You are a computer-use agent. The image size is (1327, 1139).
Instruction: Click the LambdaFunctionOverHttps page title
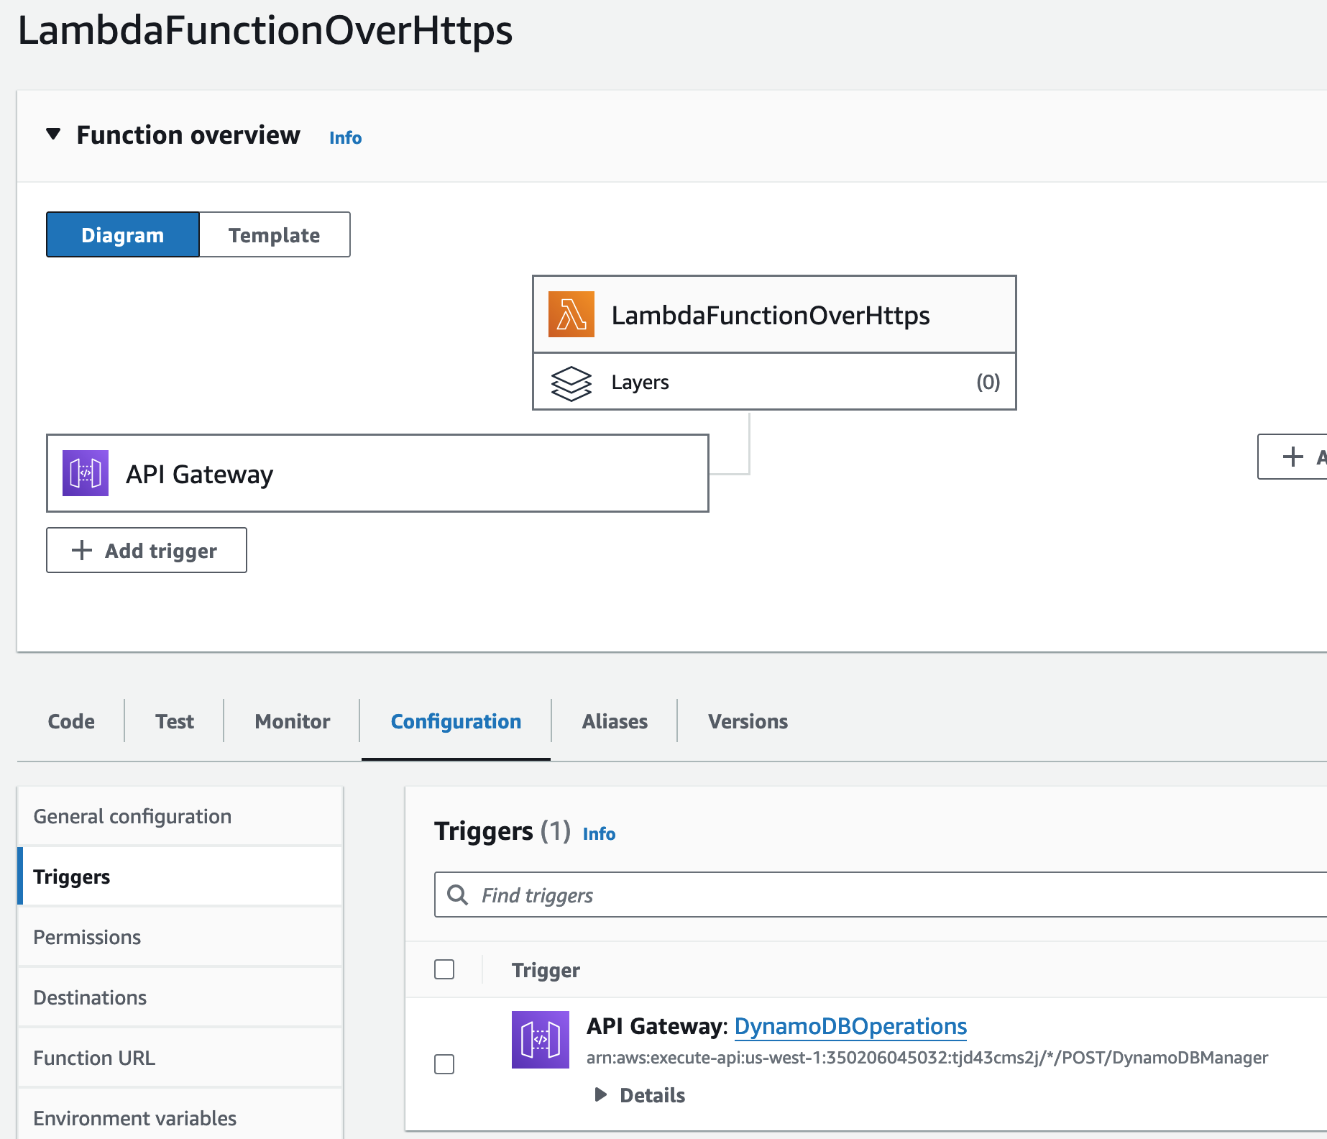coord(265,30)
